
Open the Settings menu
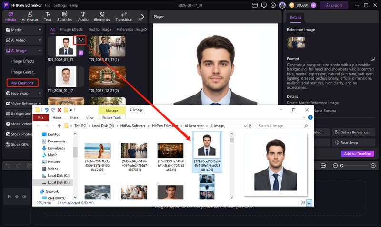click(60, 5)
